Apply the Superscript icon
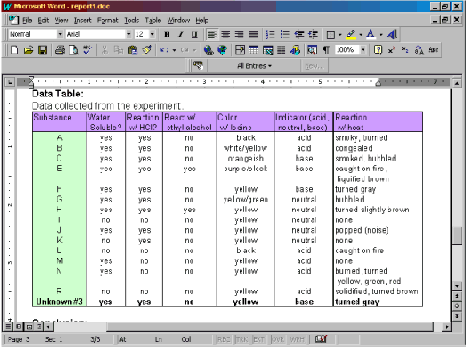This screenshot has width=466, height=347. (x=391, y=50)
